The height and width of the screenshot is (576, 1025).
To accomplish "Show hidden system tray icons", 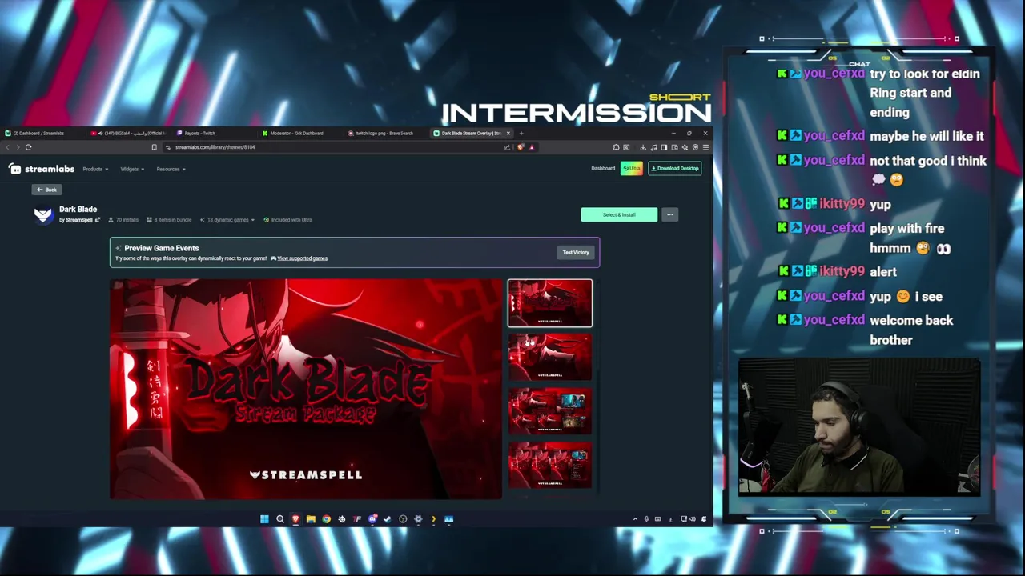I will (x=636, y=519).
